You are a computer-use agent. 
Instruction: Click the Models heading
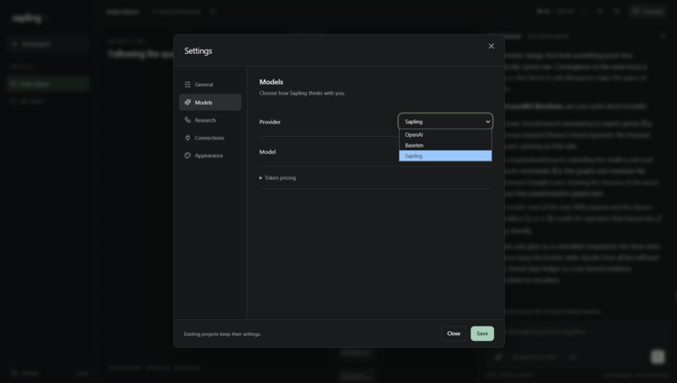[271, 81]
